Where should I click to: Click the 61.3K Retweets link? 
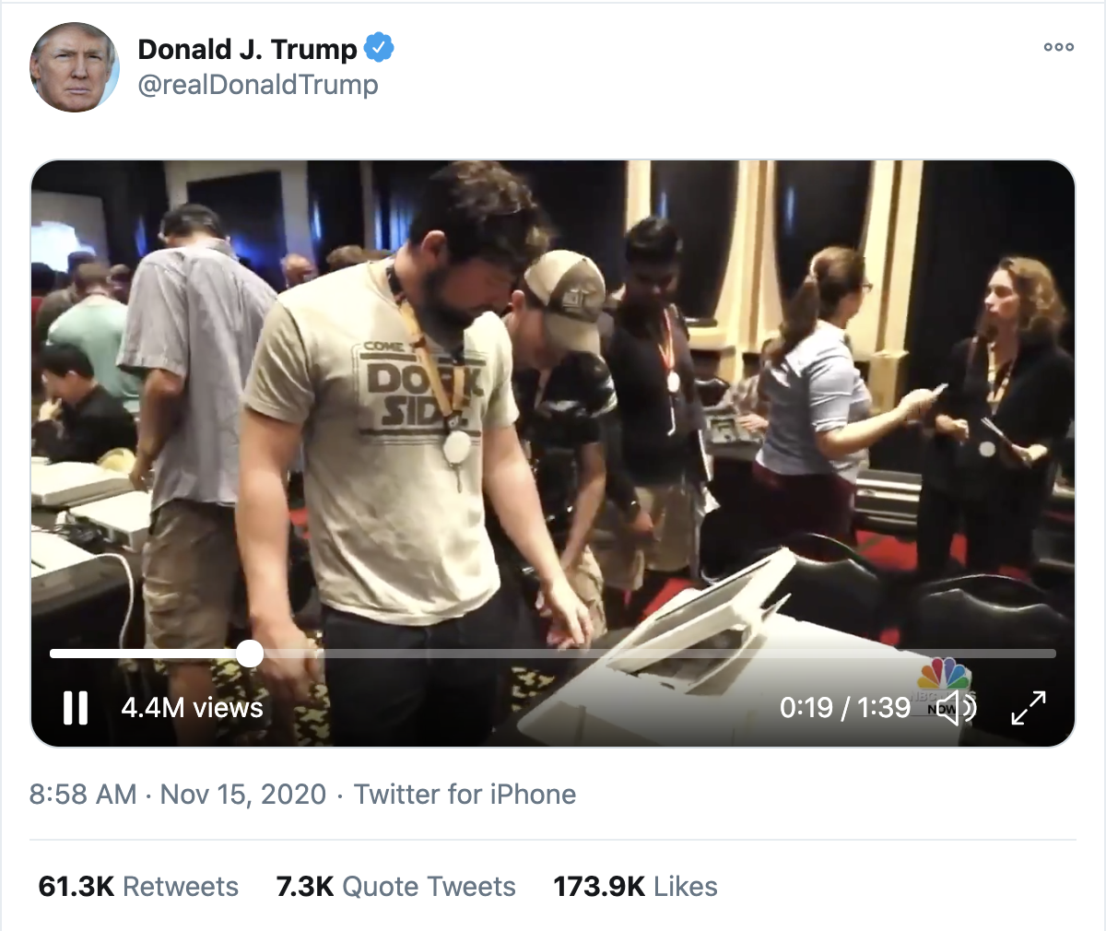(x=136, y=886)
